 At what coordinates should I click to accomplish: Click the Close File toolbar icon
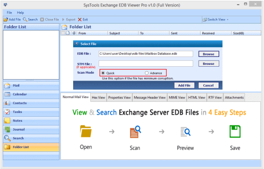pos(42,19)
